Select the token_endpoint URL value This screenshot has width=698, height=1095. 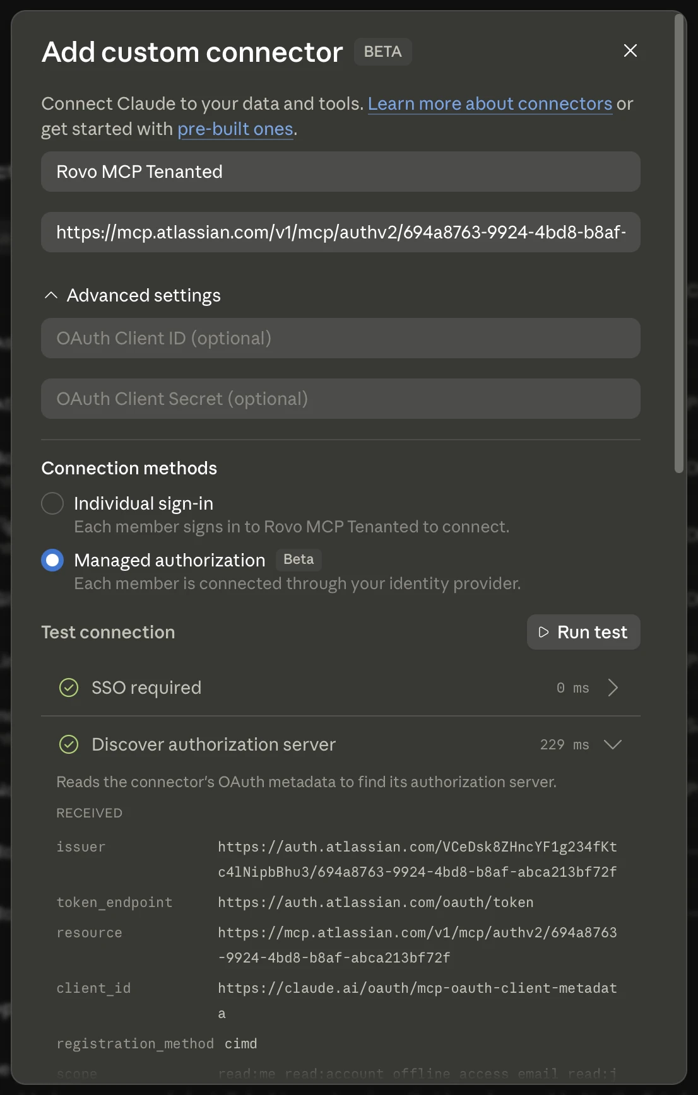pos(376,902)
